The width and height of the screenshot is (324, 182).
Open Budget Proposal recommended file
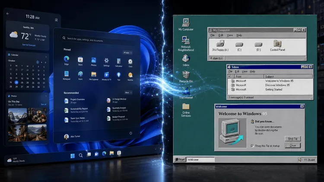(x=117, y=118)
